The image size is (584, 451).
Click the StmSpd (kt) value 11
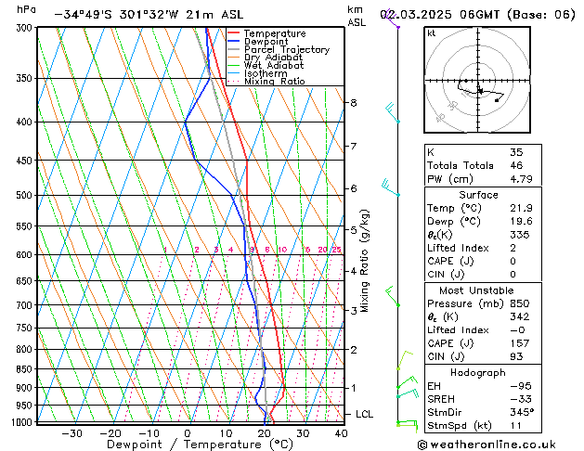pos(515,426)
